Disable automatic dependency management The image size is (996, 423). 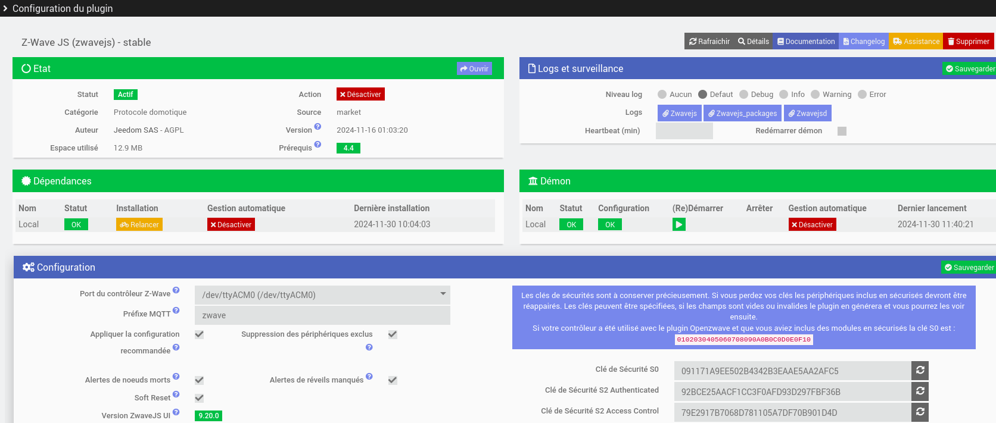[231, 224]
